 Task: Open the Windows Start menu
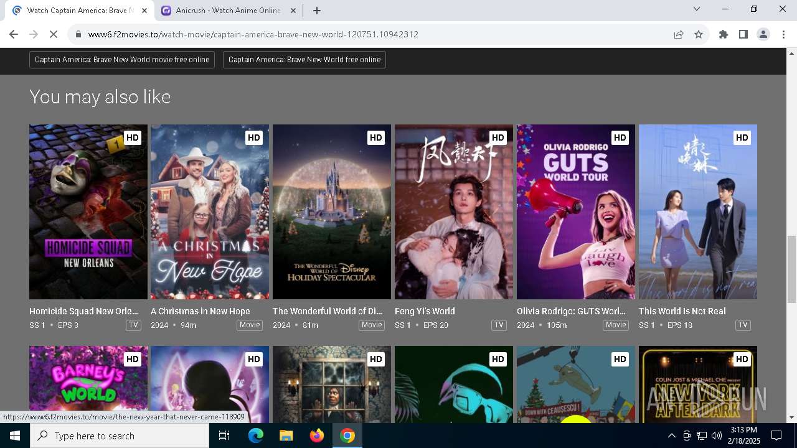point(15,436)
